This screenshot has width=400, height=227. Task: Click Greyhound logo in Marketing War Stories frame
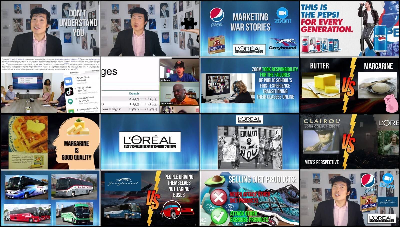[x=283, y=44]
